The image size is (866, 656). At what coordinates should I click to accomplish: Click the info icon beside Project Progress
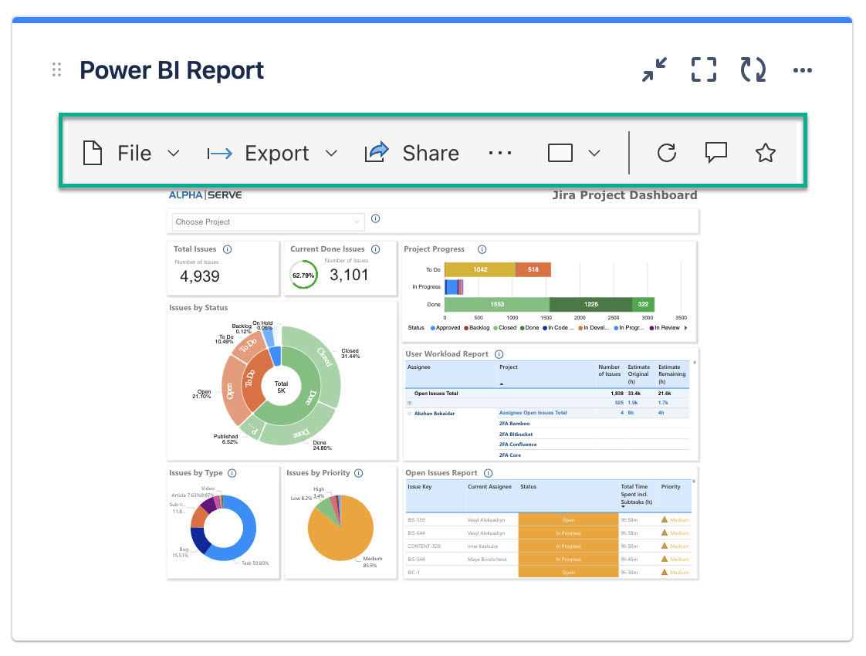[x=482, y=249]
